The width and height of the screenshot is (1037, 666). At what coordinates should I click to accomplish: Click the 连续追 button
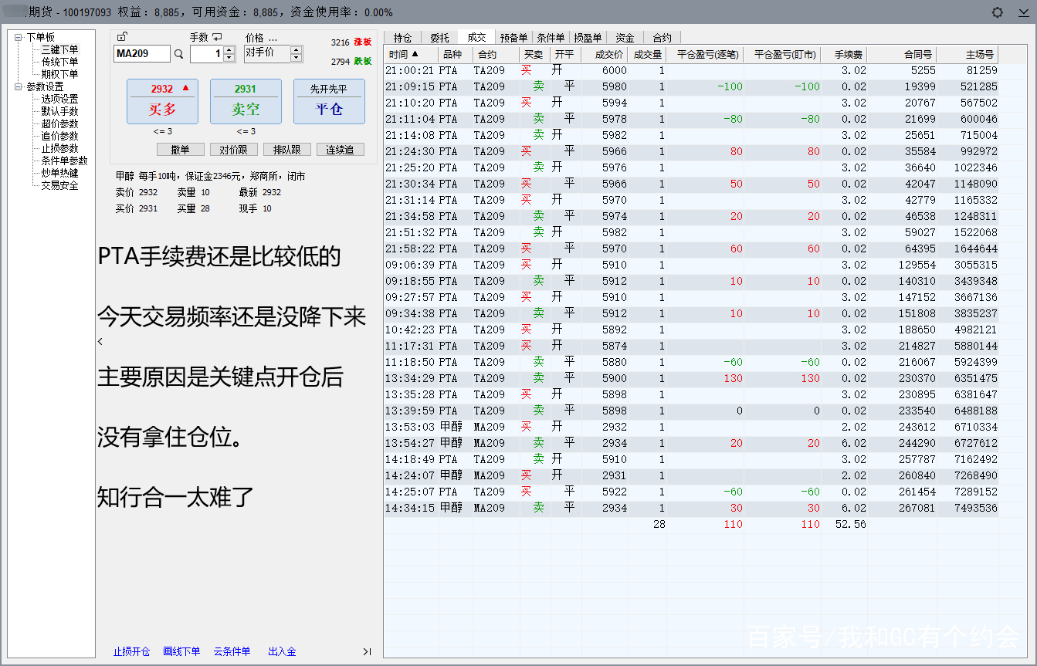(340, 150)
